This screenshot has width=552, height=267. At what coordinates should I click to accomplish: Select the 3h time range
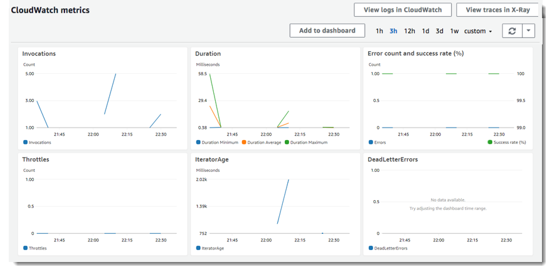393,31
